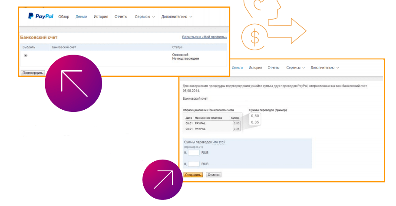This screenshot has height=206, width=396.
Task: Click the Выбрать column header
Action: click(x=29, y=47)
